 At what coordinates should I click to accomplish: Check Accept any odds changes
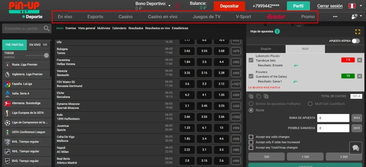click(x=251, y=137)
